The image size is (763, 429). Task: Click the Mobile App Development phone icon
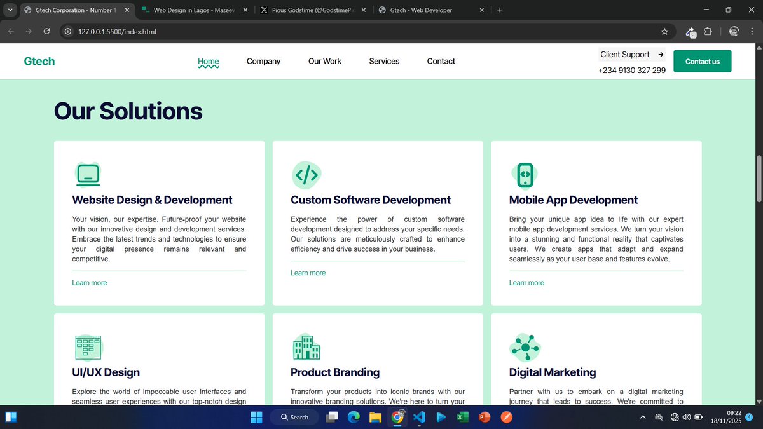(525, 174)
